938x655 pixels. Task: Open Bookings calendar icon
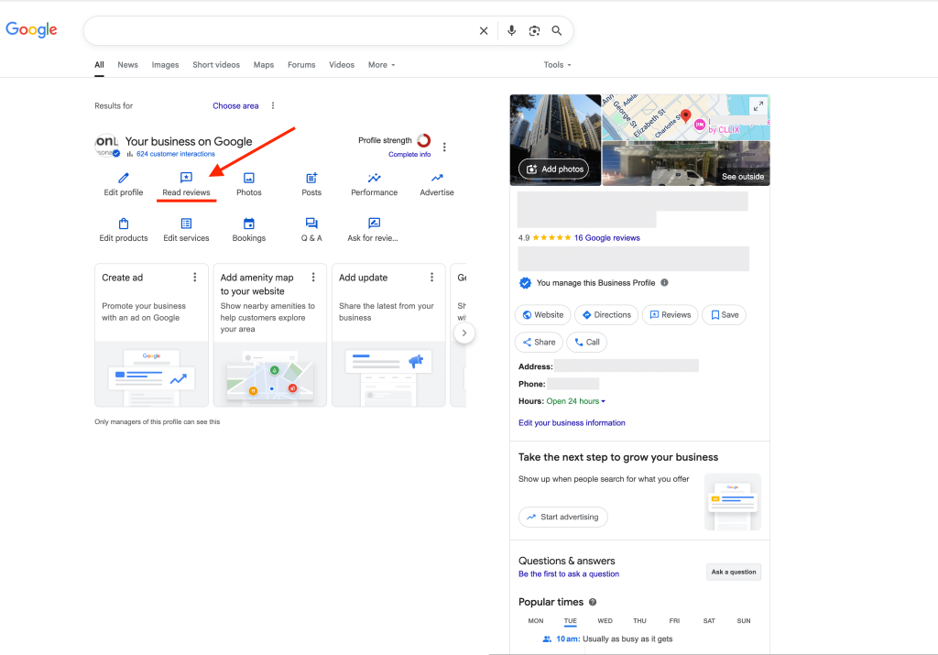coord(249,224)
